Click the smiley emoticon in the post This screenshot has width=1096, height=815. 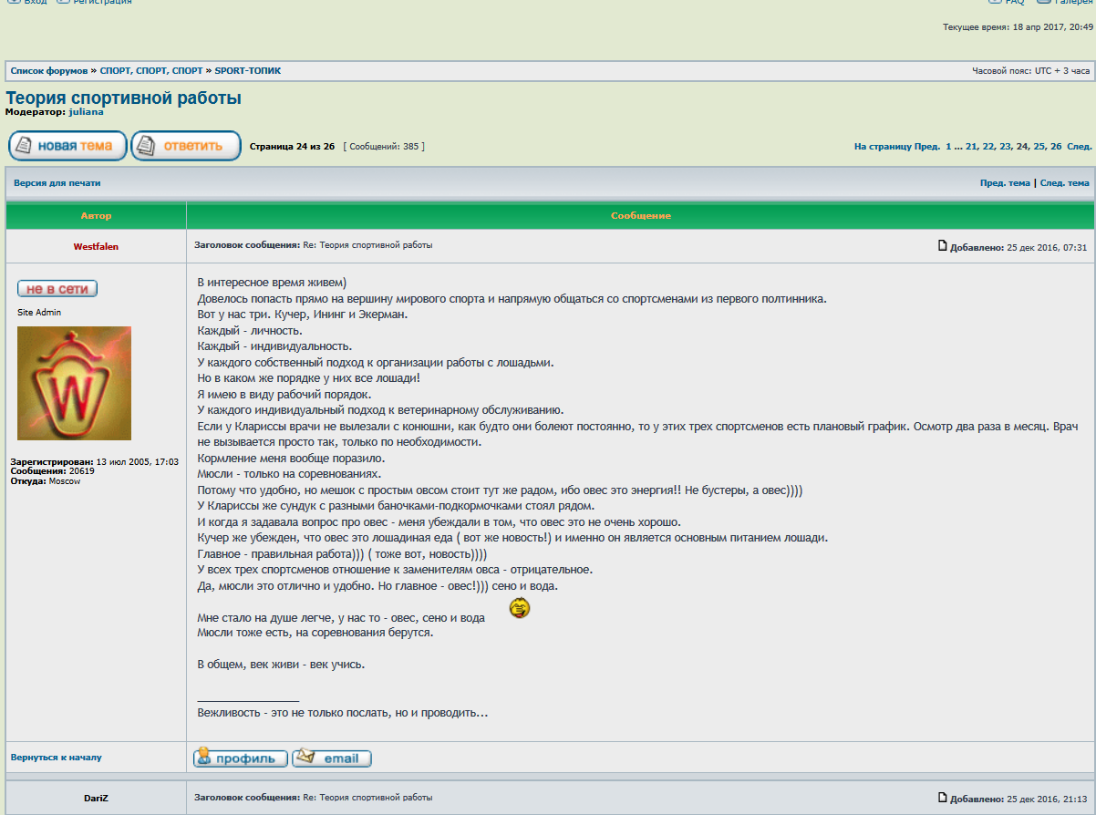coord(520,608)
